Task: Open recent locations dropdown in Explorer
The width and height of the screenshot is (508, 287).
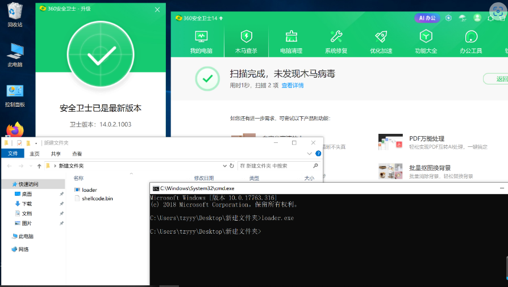Action: [x=31, y=166]
